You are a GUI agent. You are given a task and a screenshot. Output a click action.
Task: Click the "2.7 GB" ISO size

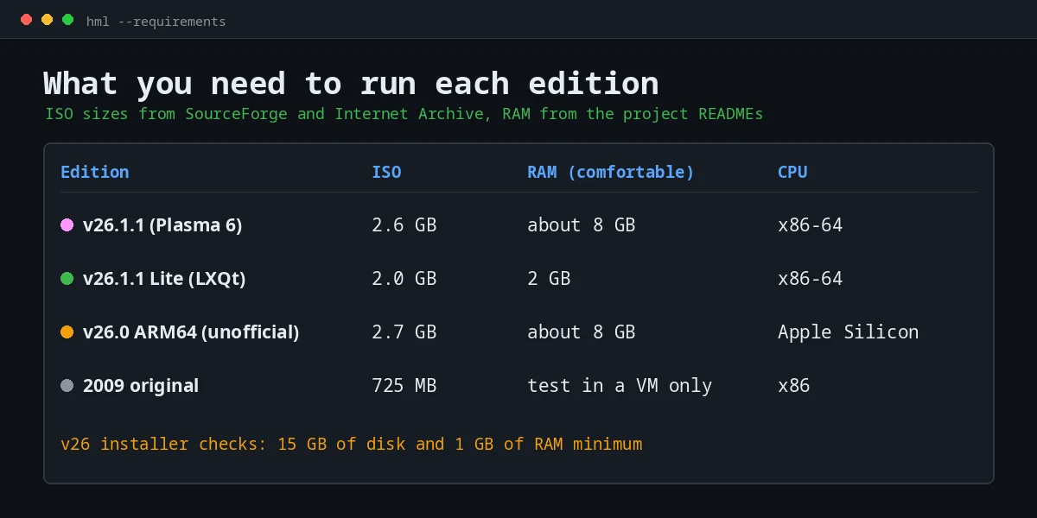pos(404,332)
